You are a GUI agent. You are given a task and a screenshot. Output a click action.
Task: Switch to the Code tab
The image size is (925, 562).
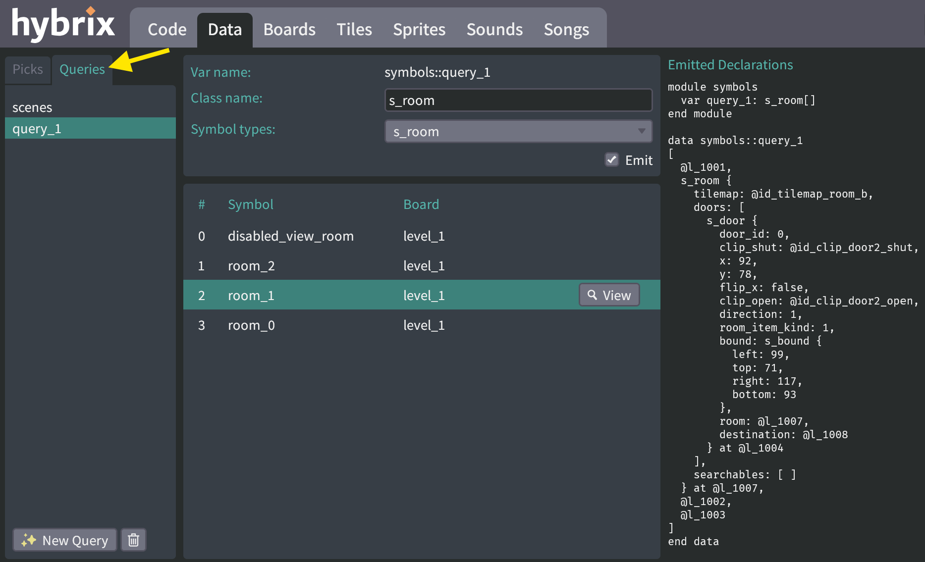click(x=166, y=29)
